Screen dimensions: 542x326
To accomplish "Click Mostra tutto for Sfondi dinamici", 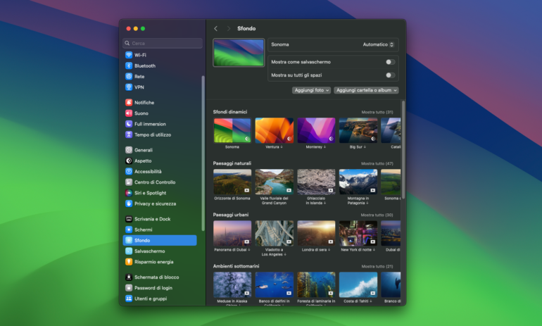I will 377,112.
